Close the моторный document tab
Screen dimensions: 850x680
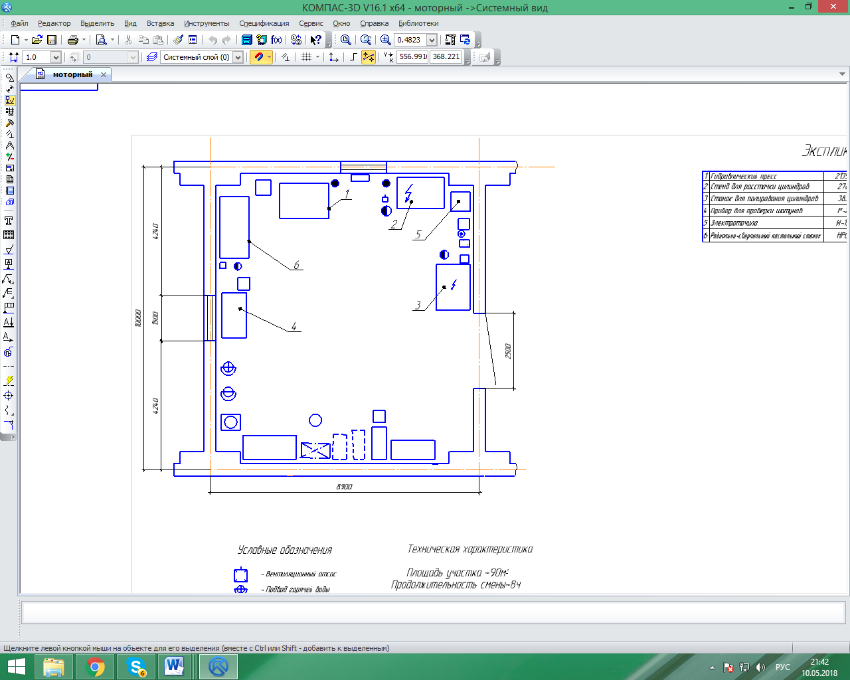104,75
